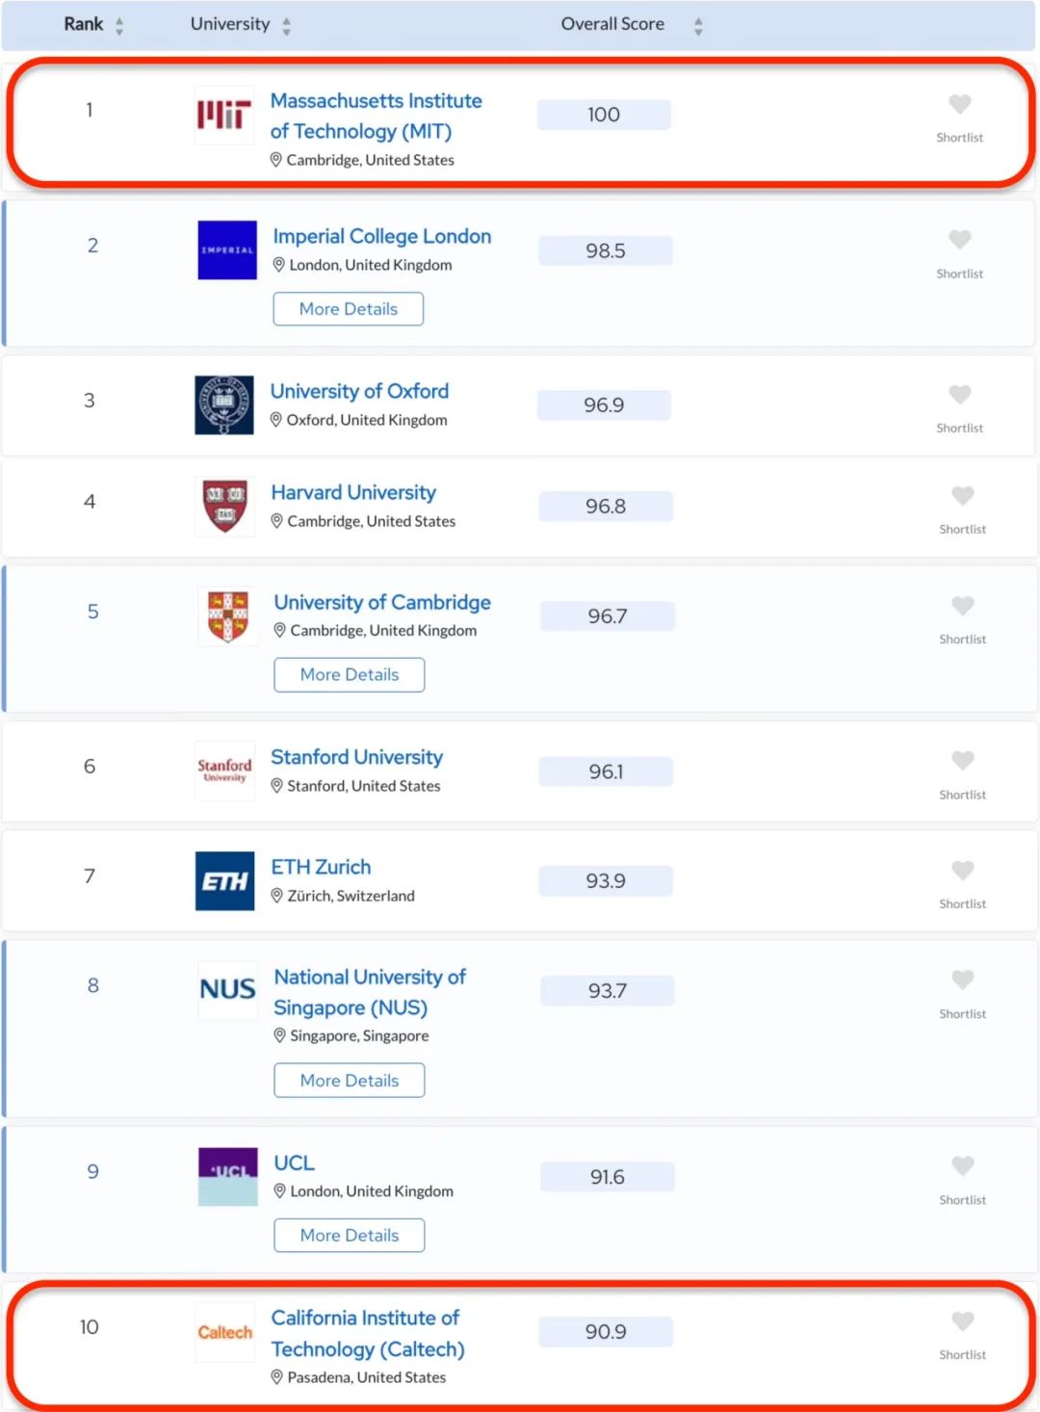This screenshot has height=1412, width=1040.
Task: Click the University of Oxford crest
Action: point(224,405)
